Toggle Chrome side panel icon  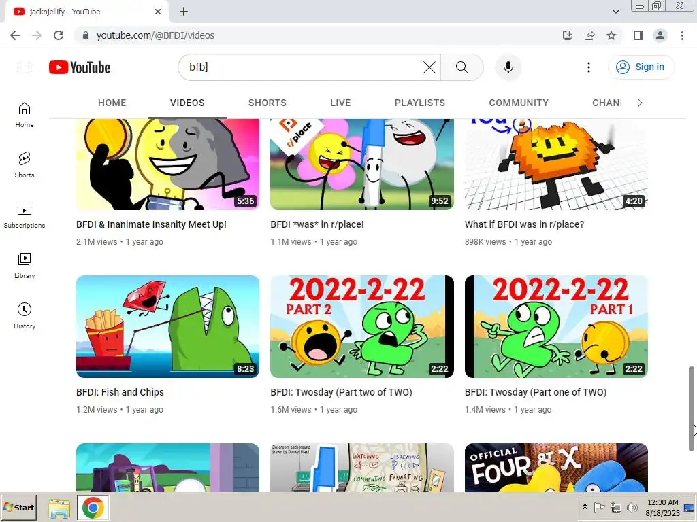(638, 35)
